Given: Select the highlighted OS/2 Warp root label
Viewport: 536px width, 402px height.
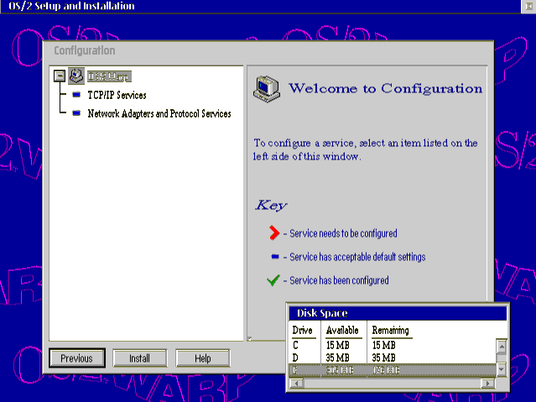Looking at the screenshot, I should point(109,76).
